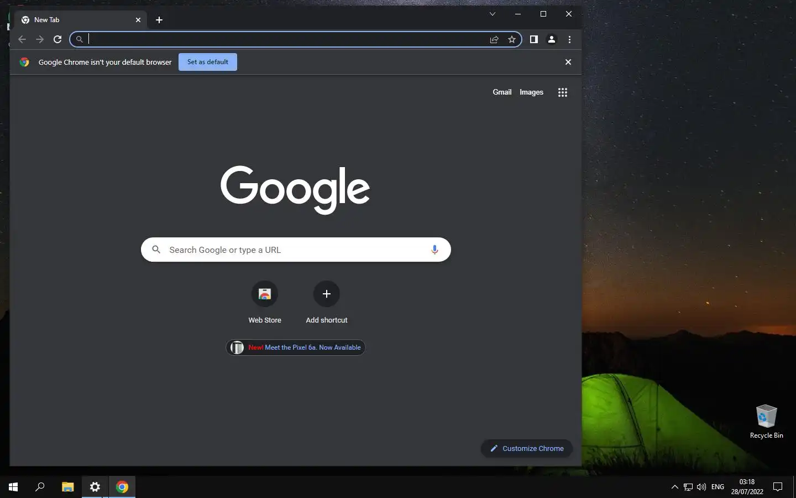Open Chrome's three-dot menu
Screen dimensions: 796x498
click(x=569, y=39)
